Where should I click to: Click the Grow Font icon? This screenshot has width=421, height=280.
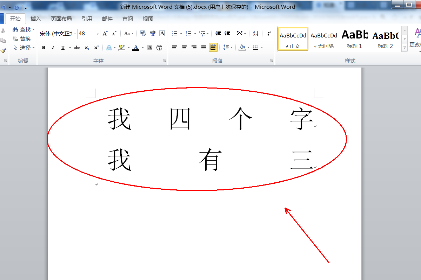[105, 34]
